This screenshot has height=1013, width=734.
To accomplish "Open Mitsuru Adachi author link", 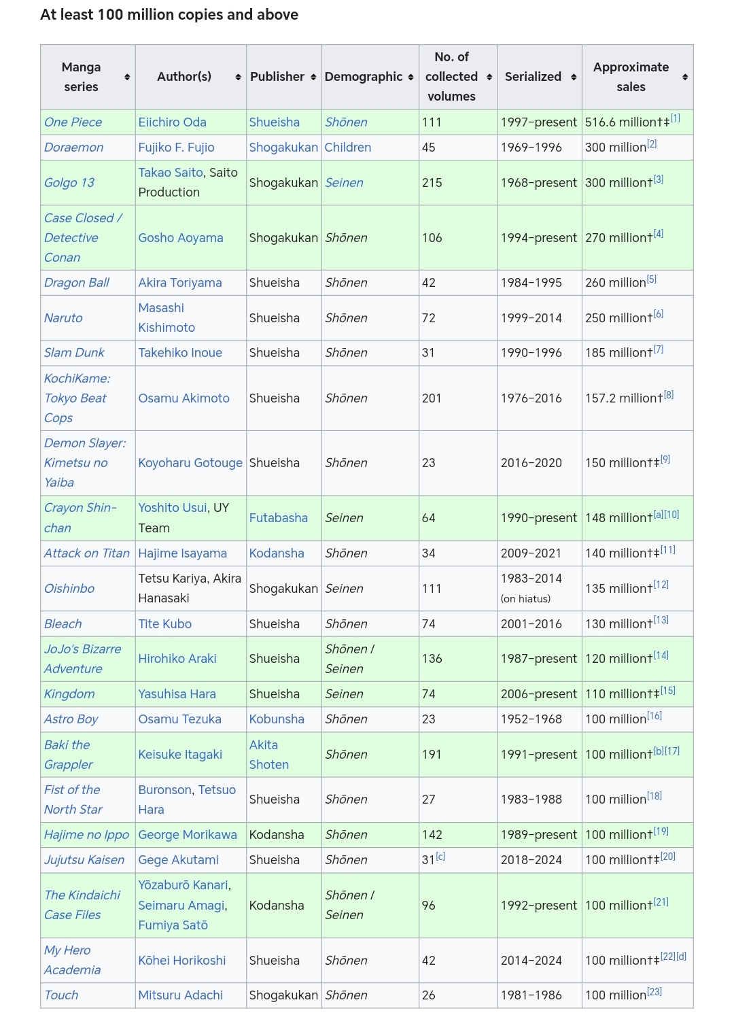I will [x=181, y=995].
